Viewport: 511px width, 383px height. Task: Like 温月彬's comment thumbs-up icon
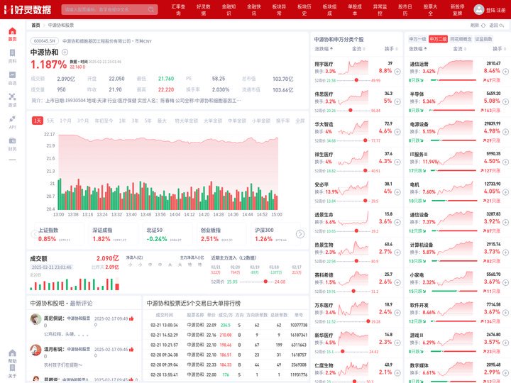tap(131, 350)
